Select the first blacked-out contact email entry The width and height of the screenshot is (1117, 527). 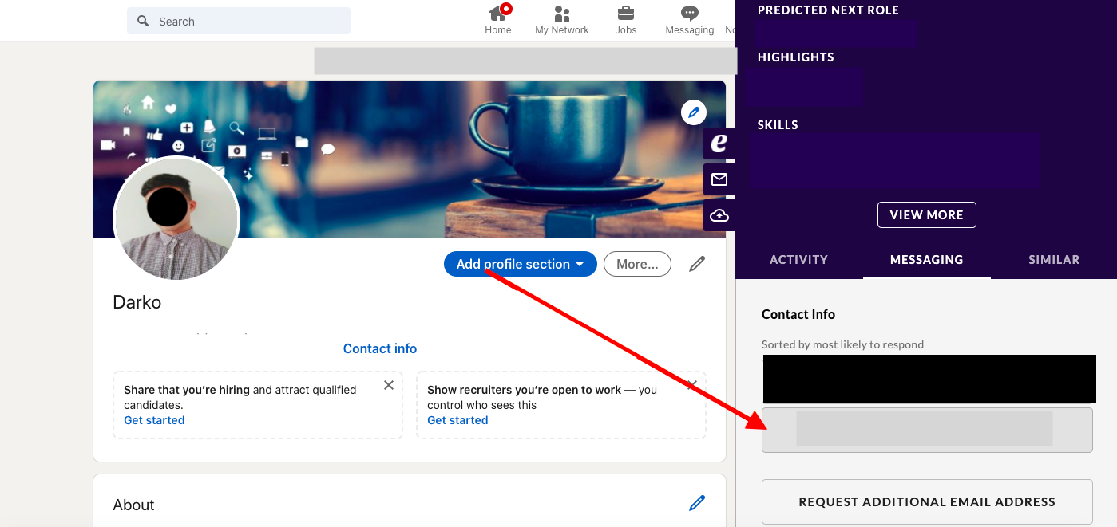(929, 379)
